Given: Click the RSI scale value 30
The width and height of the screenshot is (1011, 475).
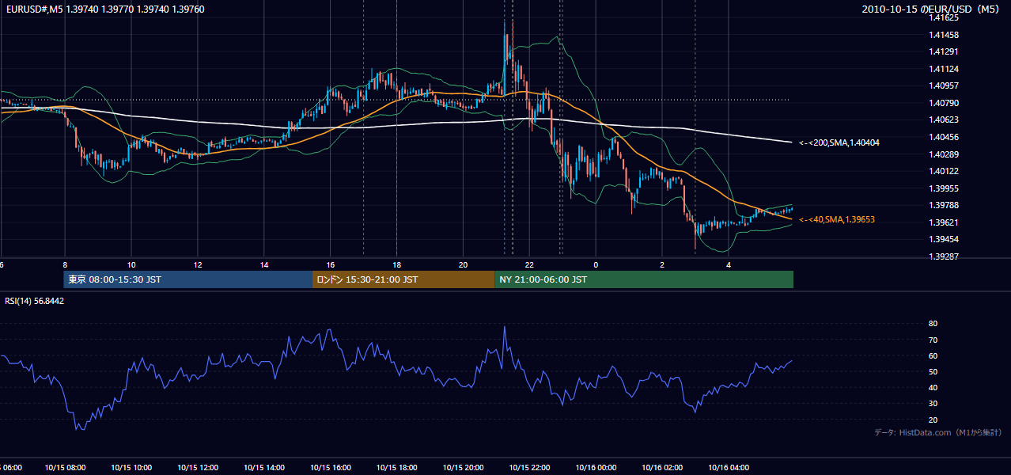Looking at the screenshot, I should [x=933, y=404].
